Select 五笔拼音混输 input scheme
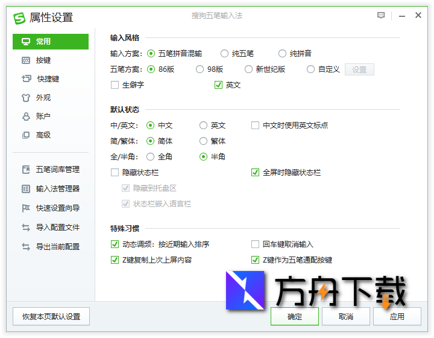This screenshot has width=434, height=338. [x=151, y=54]
